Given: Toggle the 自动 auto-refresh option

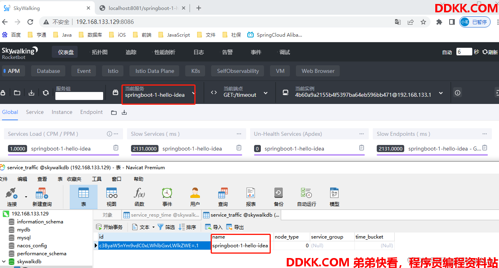Looking at the screenshot, I should 447,52.
